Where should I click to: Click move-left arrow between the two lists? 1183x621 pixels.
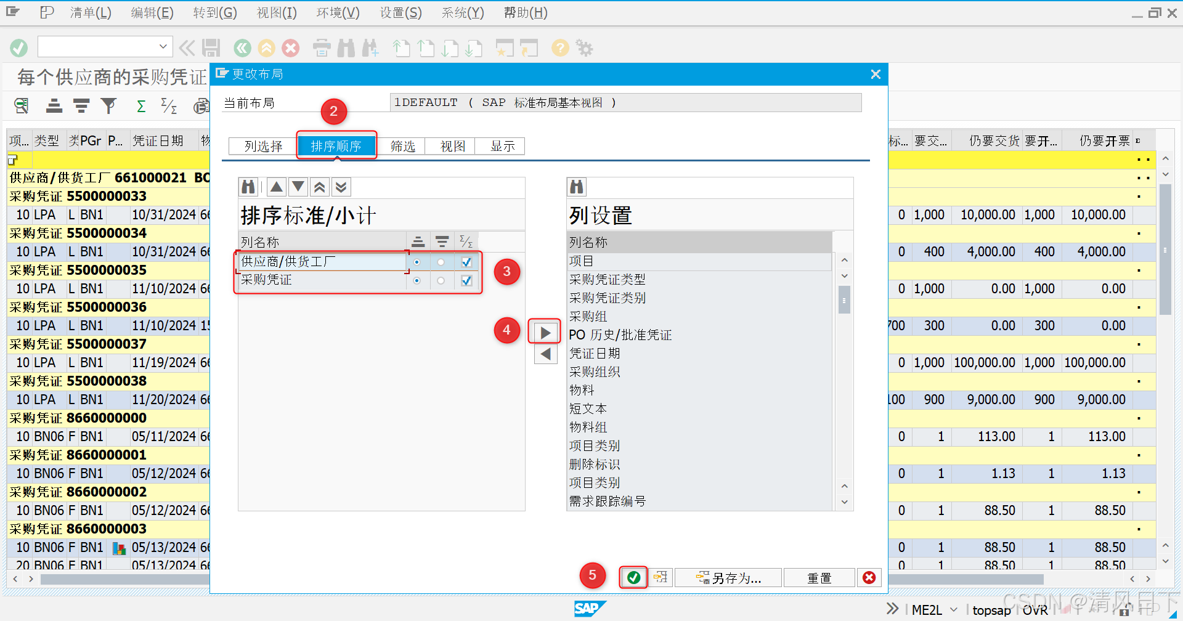coord(545,354)
